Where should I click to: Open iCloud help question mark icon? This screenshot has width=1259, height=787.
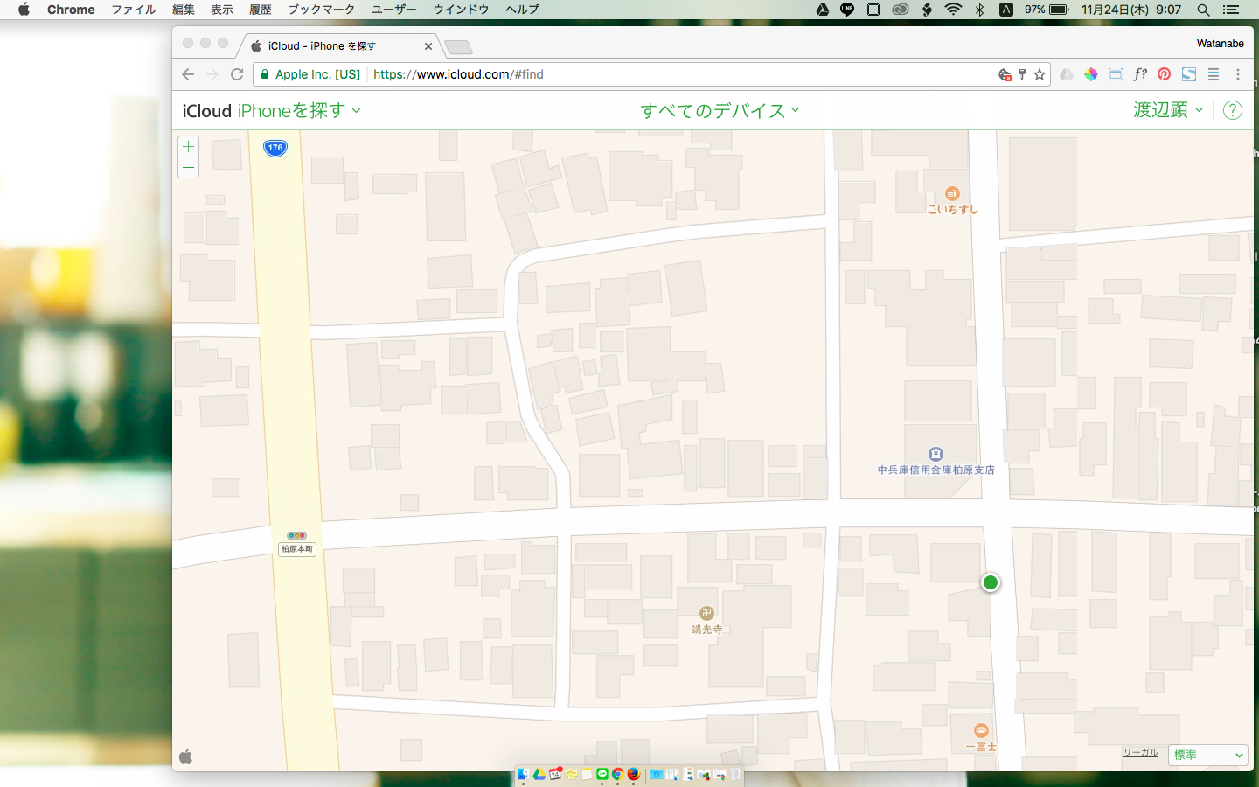point(1232,110)
